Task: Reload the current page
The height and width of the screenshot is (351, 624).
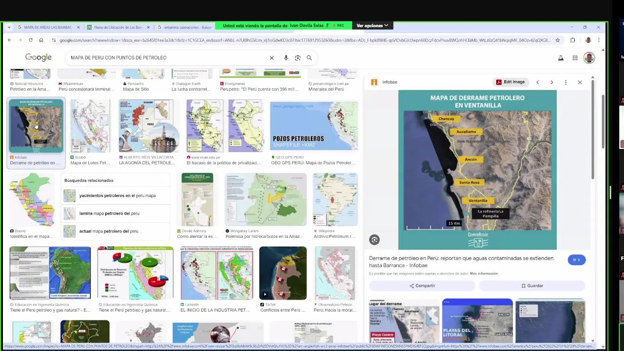Action: coord(30,40)
